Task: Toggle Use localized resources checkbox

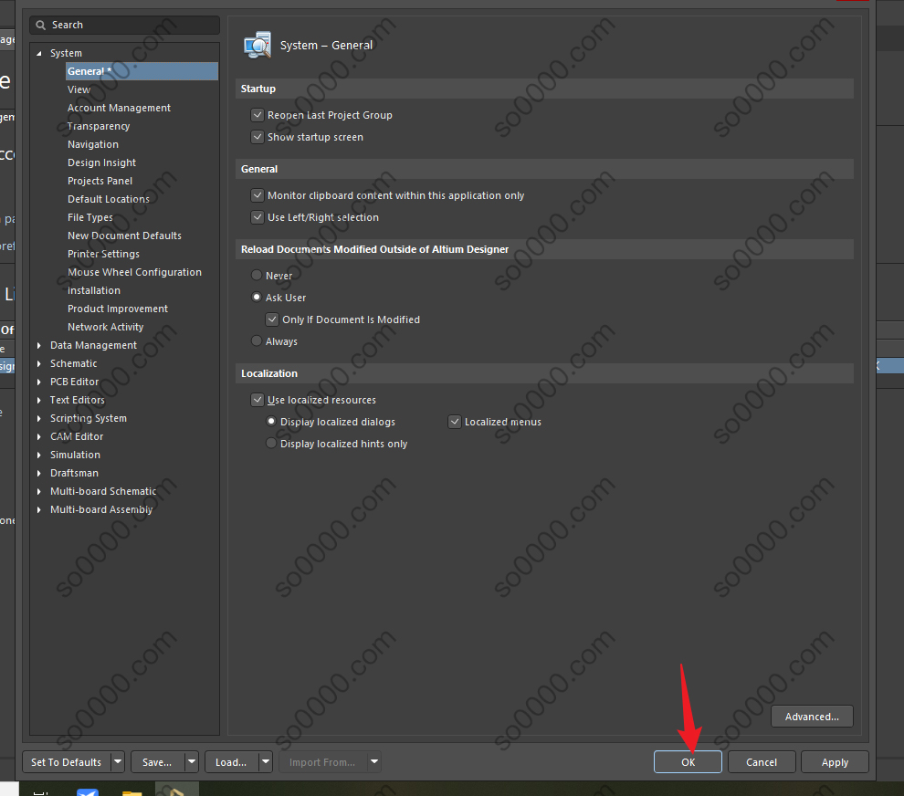Action: point(258,400)
